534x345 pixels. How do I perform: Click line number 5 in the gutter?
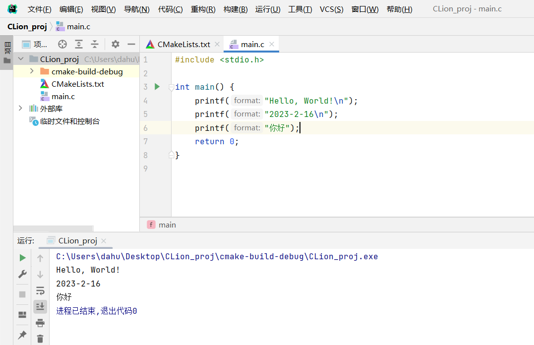(145, 114)
